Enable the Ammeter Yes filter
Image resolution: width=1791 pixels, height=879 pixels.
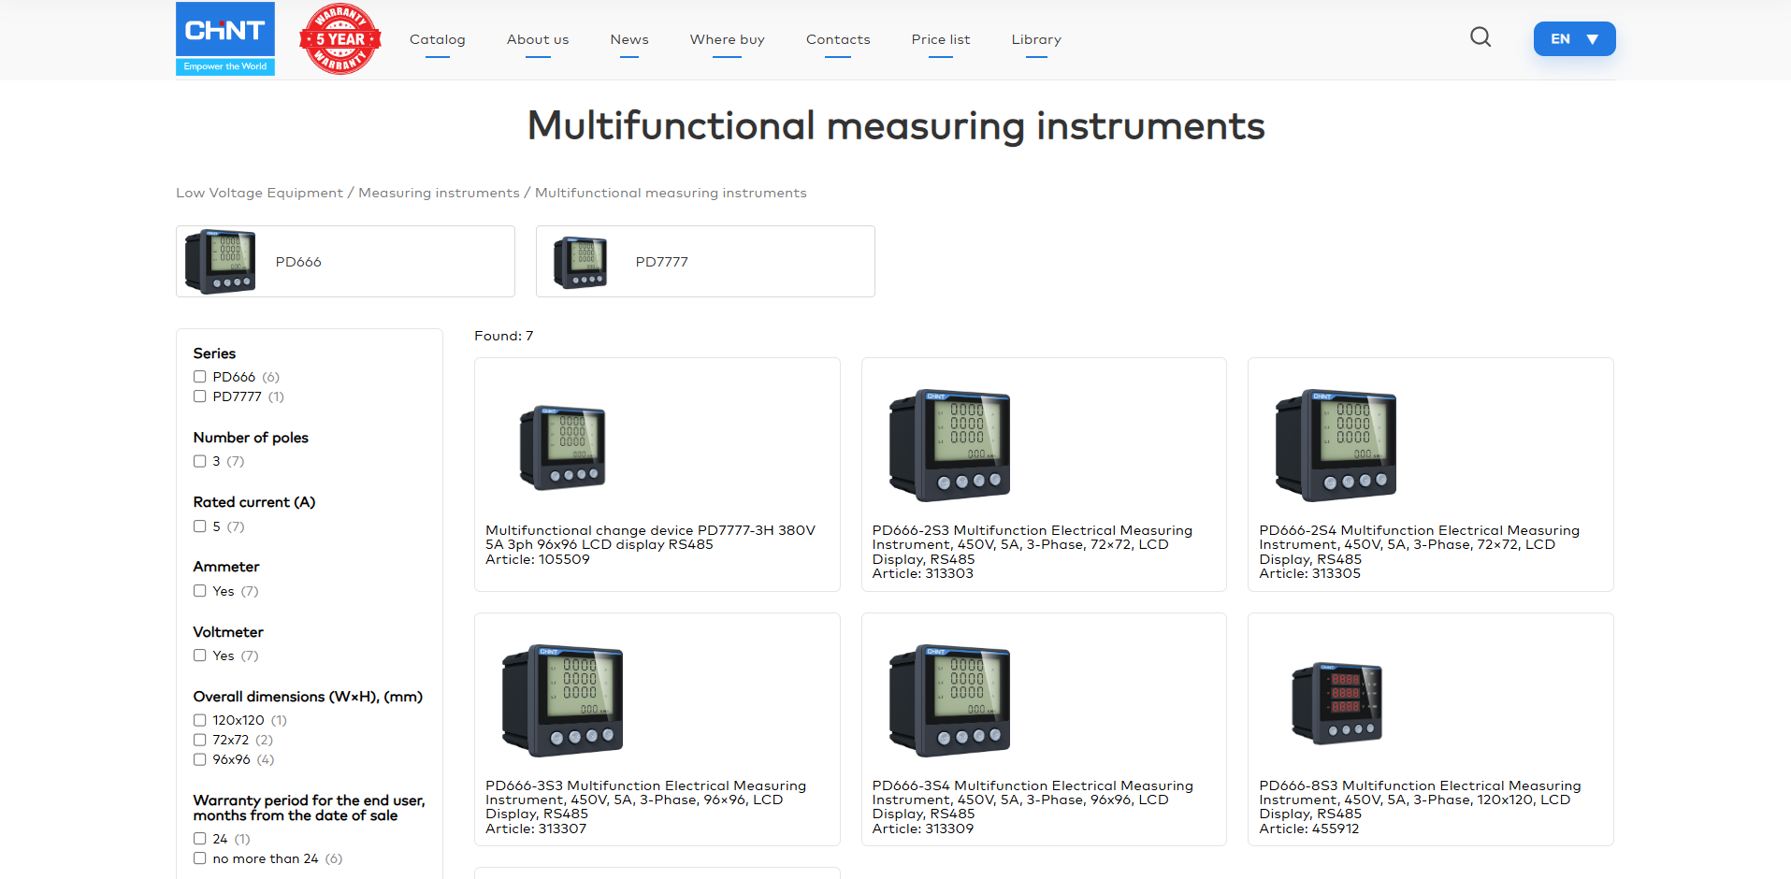pos(200,591)
